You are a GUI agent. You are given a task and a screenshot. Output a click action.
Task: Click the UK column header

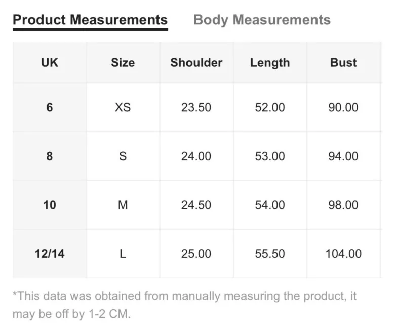click(x=50, y=63)
